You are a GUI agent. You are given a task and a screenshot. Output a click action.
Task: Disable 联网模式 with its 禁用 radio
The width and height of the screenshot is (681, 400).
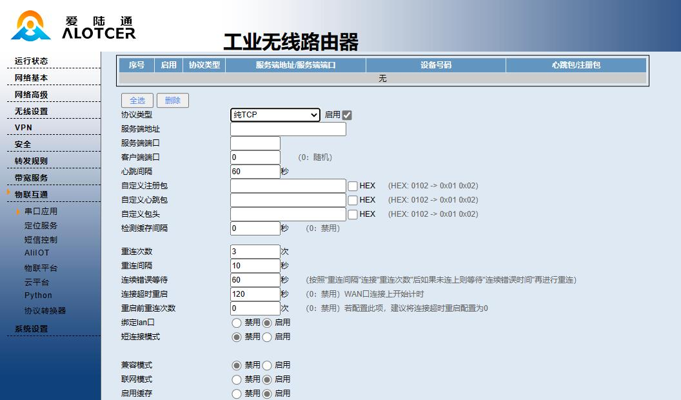click(x=237, y=379)
